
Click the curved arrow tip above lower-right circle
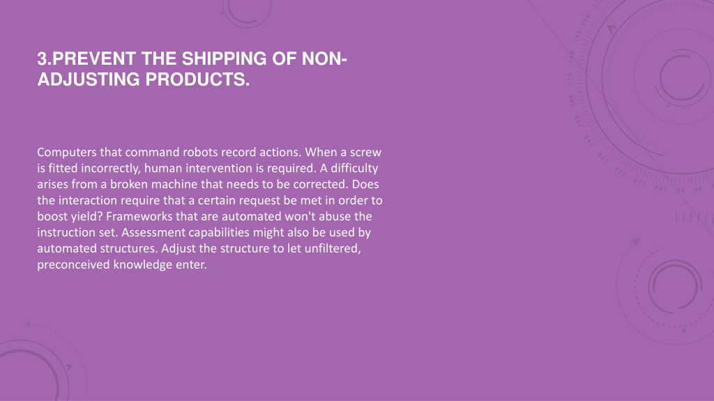[636, 242]
